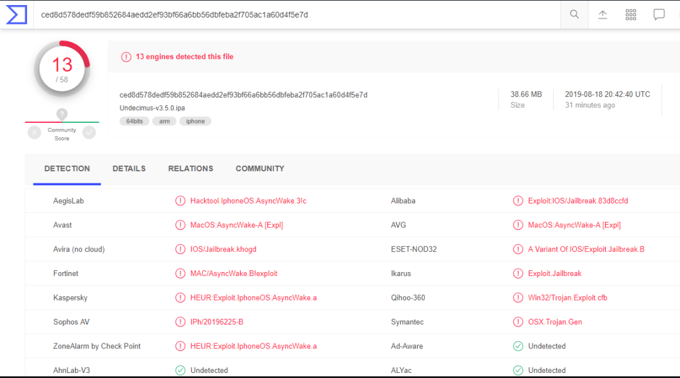
Task: Open the comments speech bubble icon
Action: pos(659,14)
